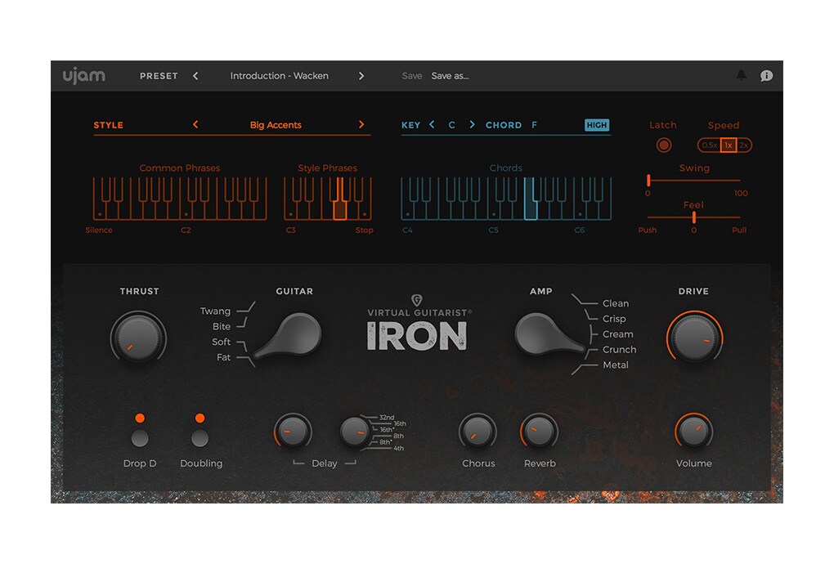834x564 pixels.
Task: Toggle the Drop D switch
Action: tap(140, 438)
